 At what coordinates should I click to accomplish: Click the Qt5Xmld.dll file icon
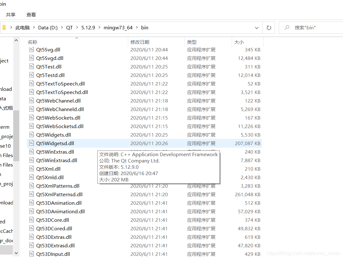pos(31,177)
